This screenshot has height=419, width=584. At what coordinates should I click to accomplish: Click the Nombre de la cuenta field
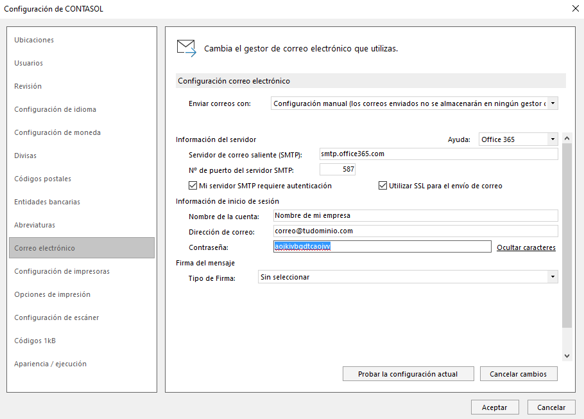point(416,216)
